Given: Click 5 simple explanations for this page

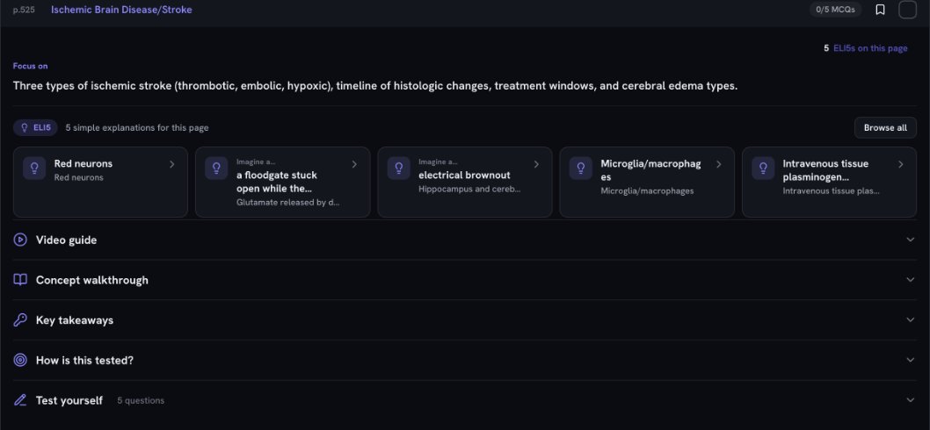Looking at the screenshot, I should click(x=137, y=127).
